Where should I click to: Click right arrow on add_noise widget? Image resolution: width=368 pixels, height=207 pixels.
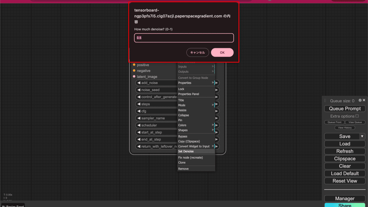click(x=217, y=83)
